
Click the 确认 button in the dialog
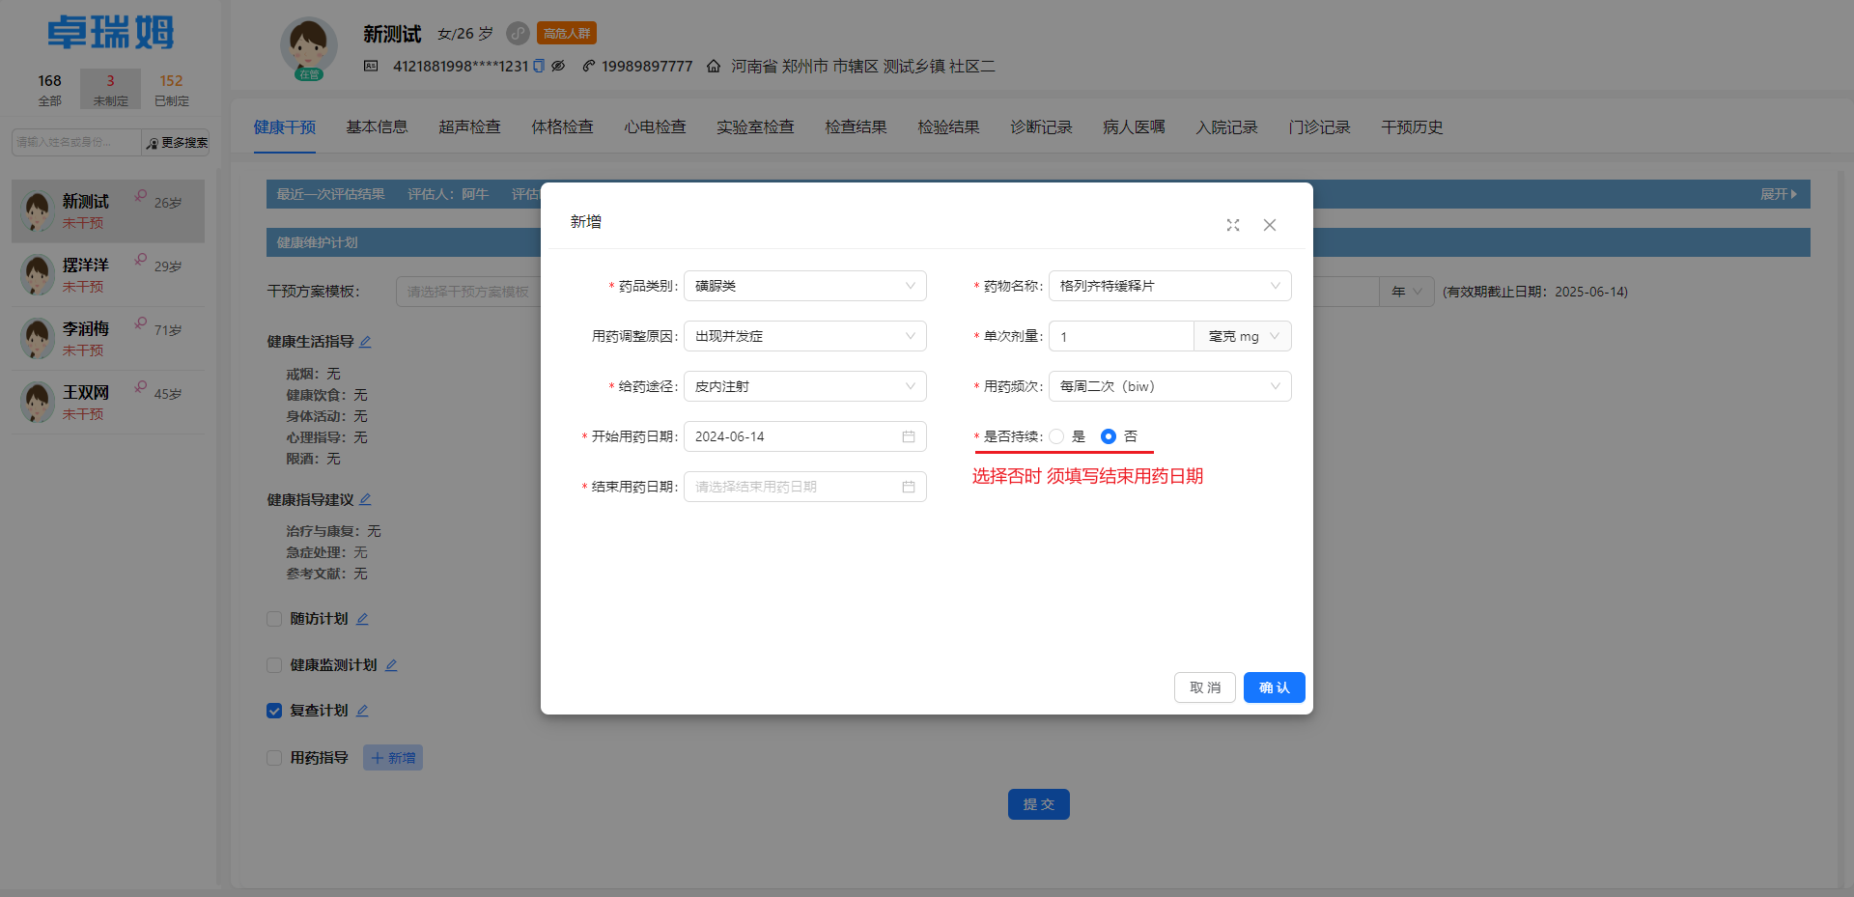pos(1273,687)
